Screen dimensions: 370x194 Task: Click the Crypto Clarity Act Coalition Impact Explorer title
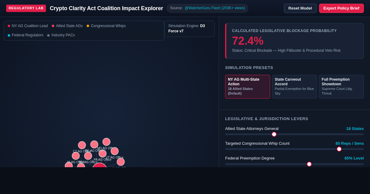[106, 8]
